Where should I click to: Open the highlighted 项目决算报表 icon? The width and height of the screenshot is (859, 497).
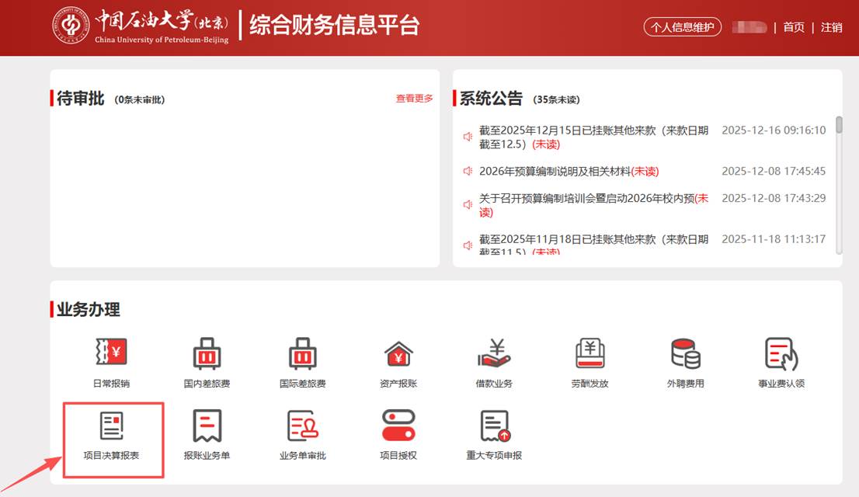112,427
